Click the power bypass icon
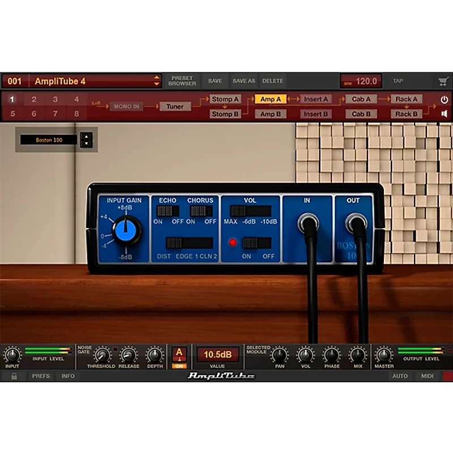This screenshot has width=453, height=453. [x=444, y=99]
